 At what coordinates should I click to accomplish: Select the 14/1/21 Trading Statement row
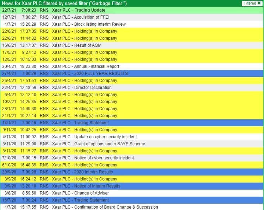(x=132, y=123)
